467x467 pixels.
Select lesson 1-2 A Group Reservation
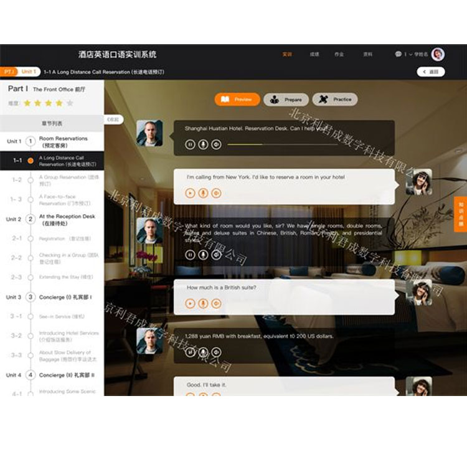[x=68, y=181]
